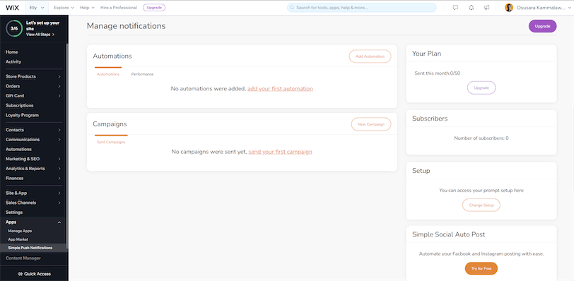The height and width of the screenshot is (281, 574).
Task: Click the New Campaign button
Action: [371, 124]
